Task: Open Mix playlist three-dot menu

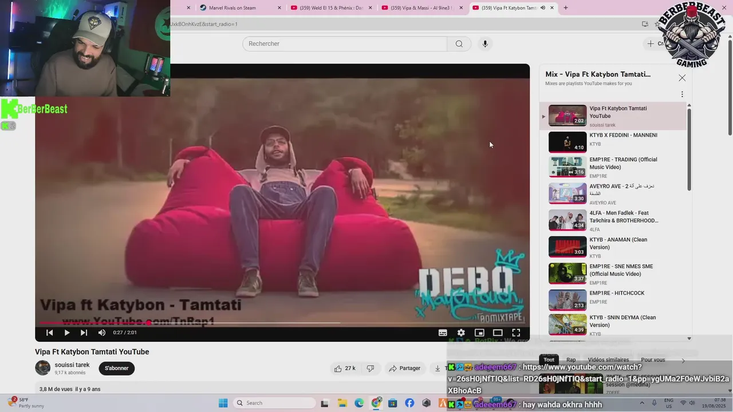Action: 682,94
